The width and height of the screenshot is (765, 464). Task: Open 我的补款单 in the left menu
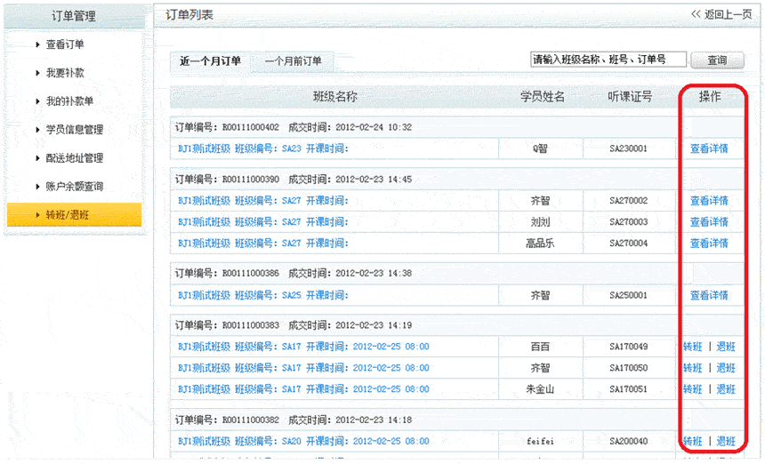tap(69, 101)
